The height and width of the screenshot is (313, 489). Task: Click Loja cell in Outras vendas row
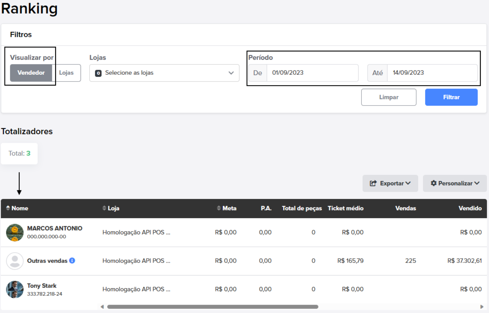[136, 261]
